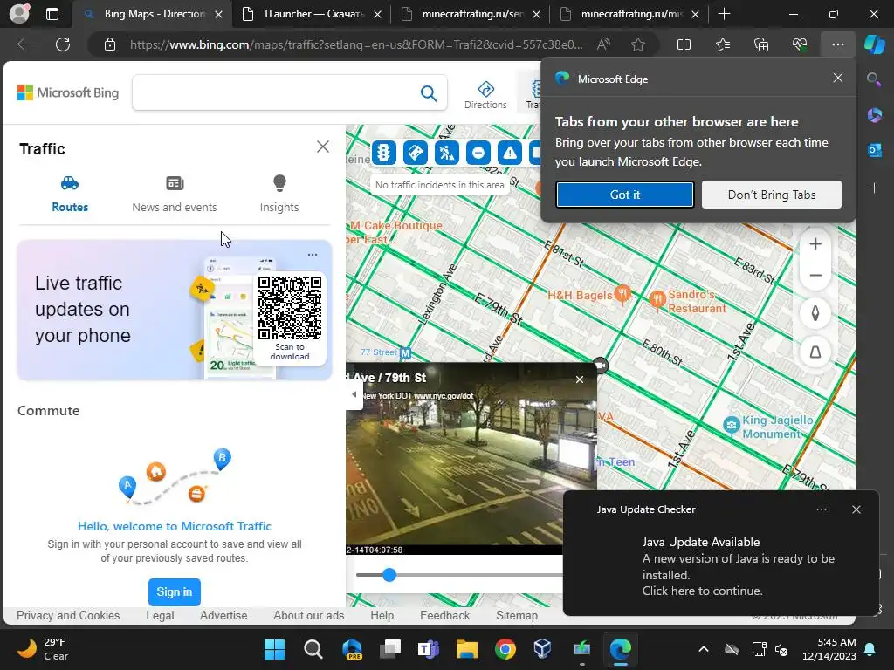The height and width of the screenshot is (670, 894).
Task: Toggle the road construction incidents filter
Action: pos(446,153)
